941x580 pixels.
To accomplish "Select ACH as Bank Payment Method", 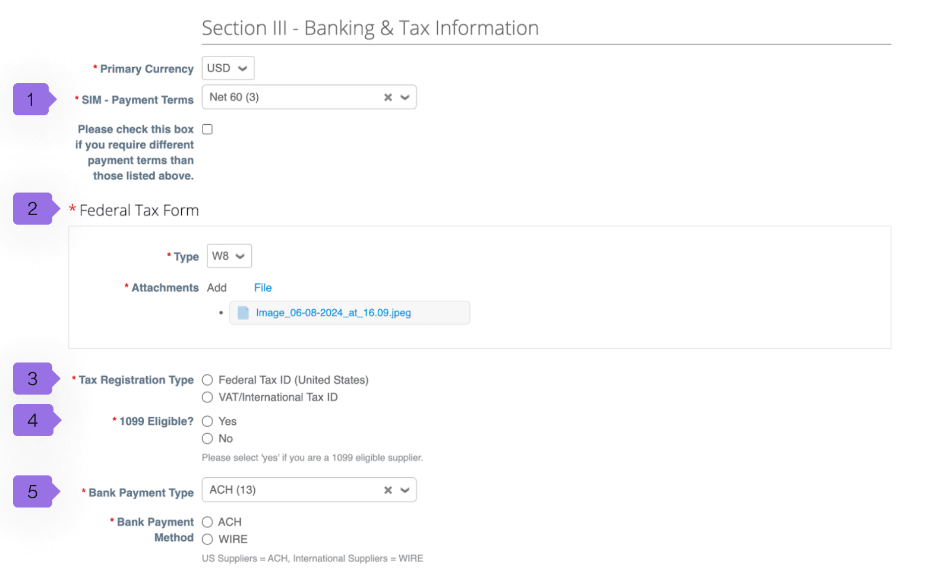I will (207, 522).
